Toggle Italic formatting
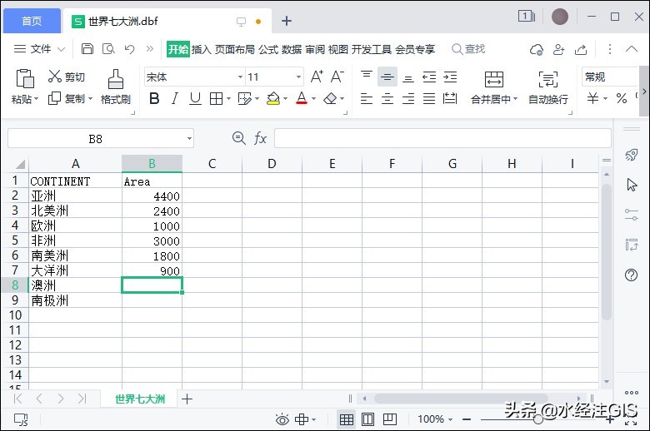Image resolution: width=650 pixels, height=431 pixels. click(175, 98)
